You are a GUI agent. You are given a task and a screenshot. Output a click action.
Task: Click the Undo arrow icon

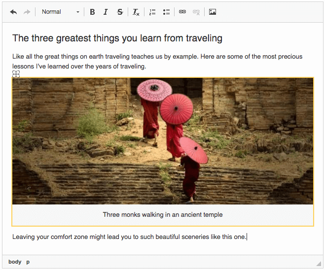coord(13,12)
